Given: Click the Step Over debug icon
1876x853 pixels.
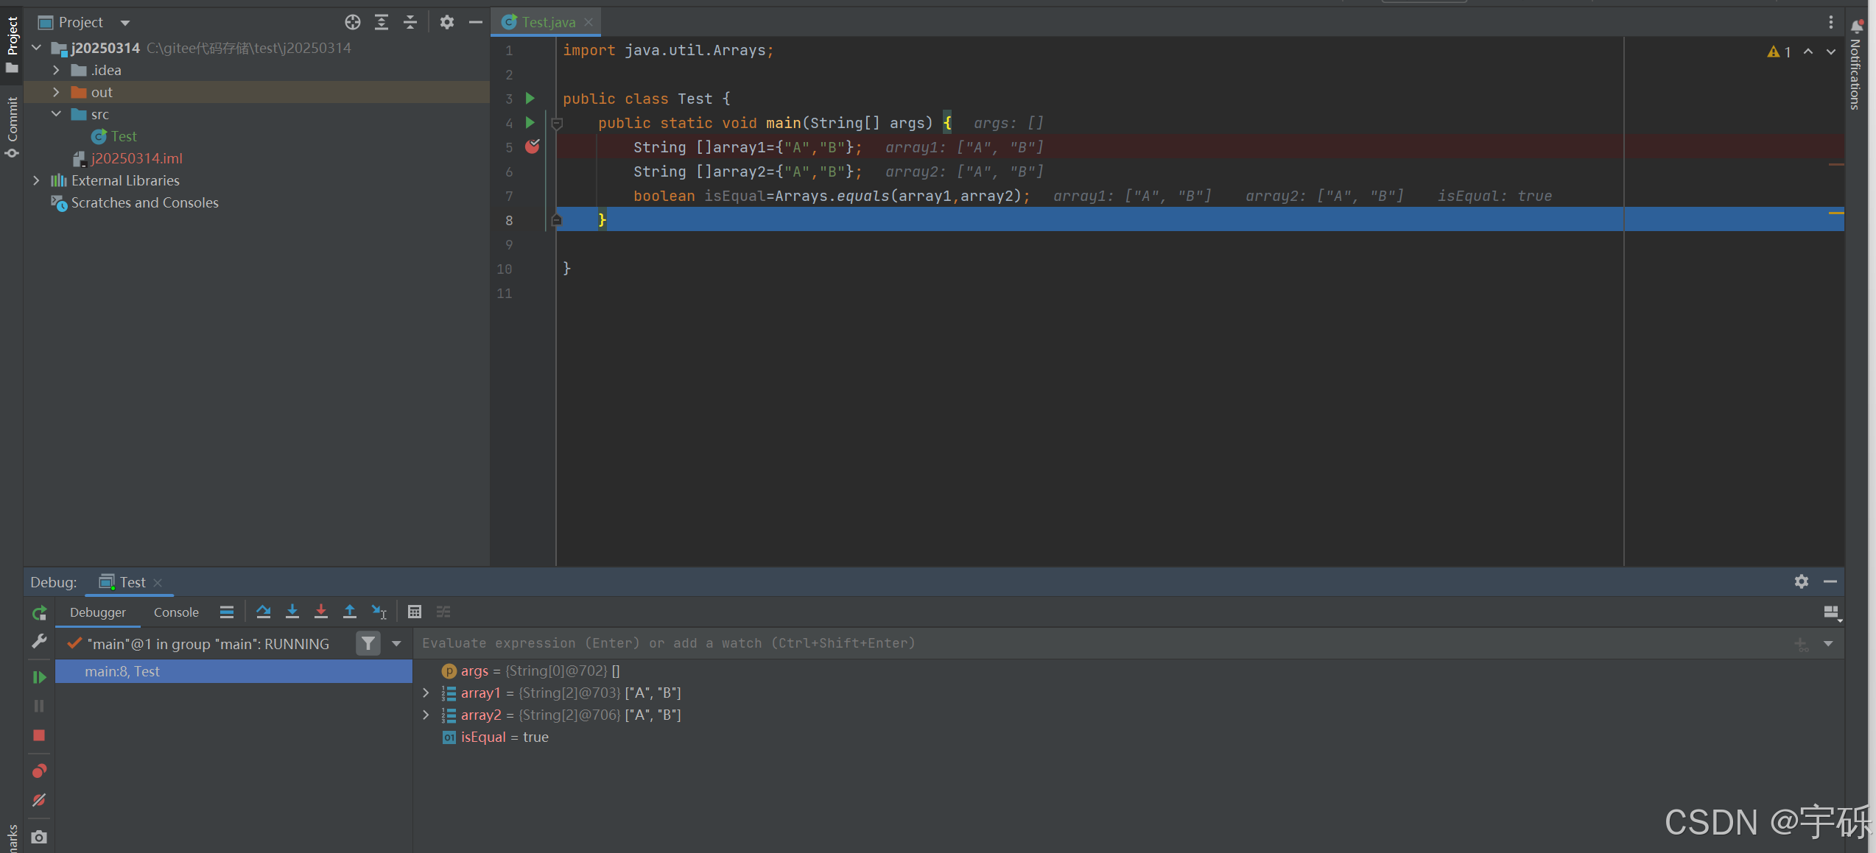Looking at the screenshot, I should pos(263,612).
